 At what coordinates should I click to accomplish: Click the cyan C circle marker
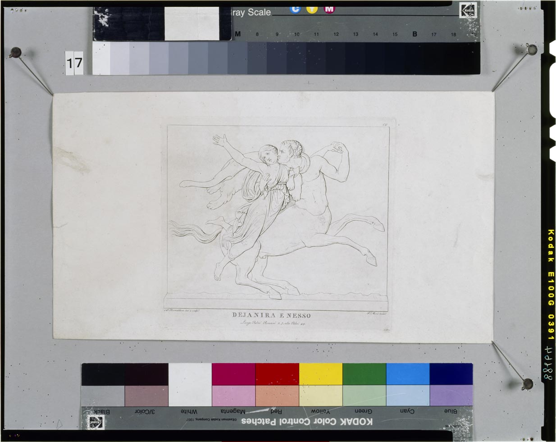(x=295, y=9)
